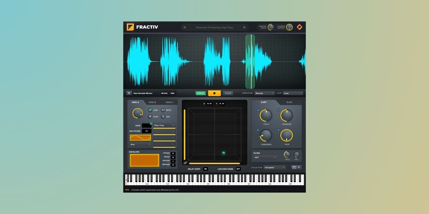Image resolution: width=429 pixels, height=214 pixels.
Task: Click the orange developer logo top right
Action: [x=299, y=27]
